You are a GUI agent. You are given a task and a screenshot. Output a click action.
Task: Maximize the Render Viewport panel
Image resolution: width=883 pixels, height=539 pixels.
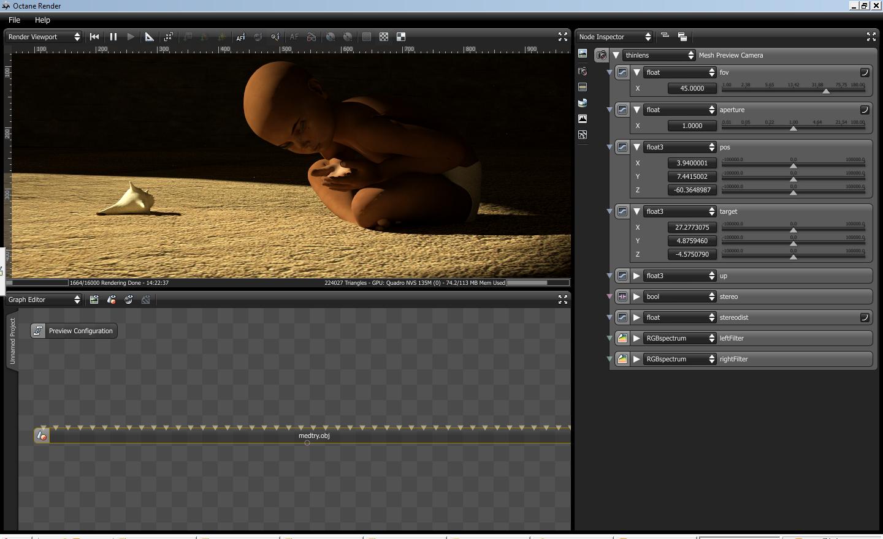pos(562,37)
